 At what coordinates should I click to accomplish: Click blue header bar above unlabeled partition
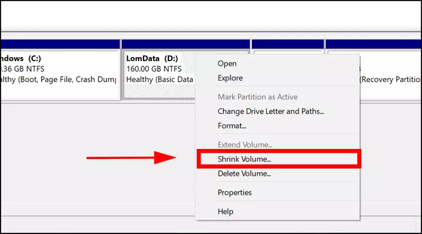point(287,44)
